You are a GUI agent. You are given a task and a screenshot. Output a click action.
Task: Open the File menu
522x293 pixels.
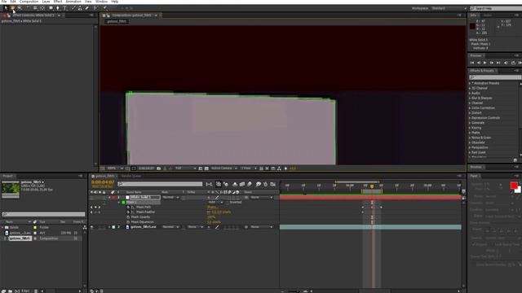point(4,2)
